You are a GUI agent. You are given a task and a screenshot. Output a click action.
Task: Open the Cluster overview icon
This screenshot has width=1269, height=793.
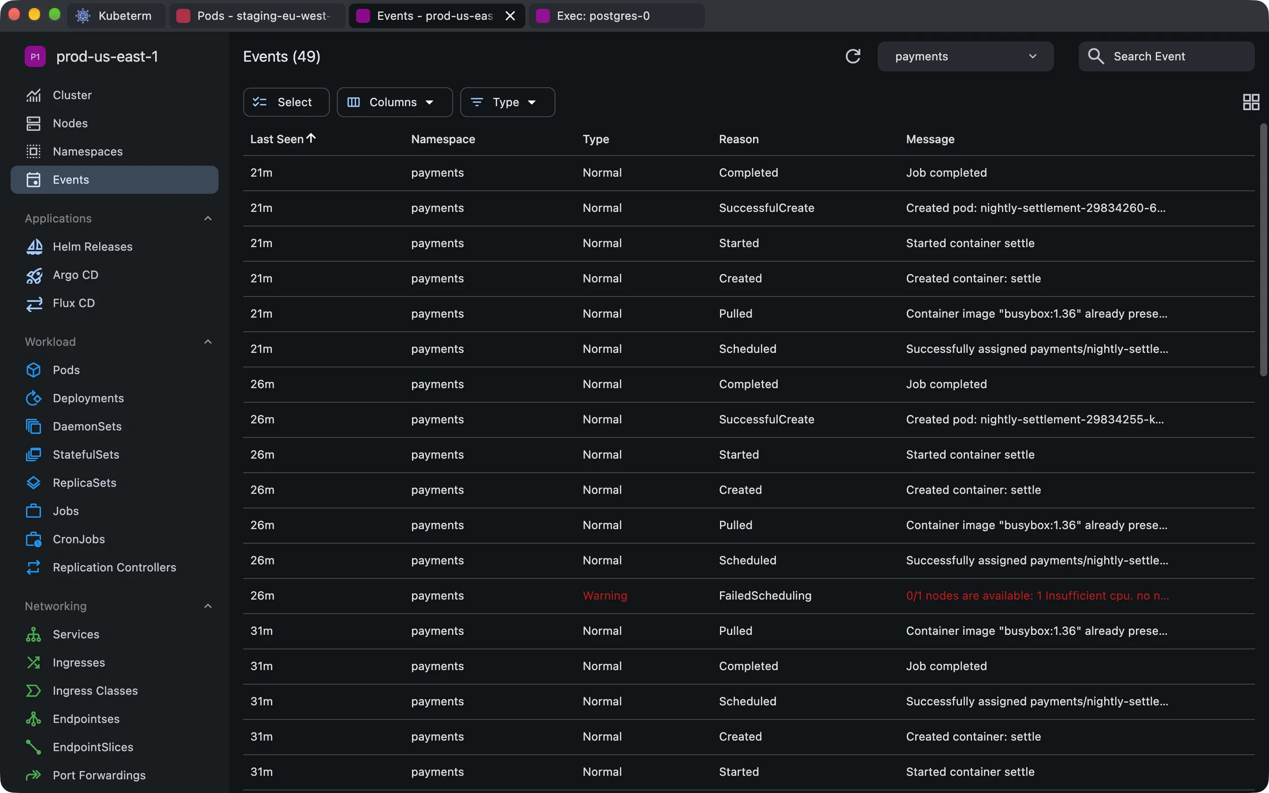tap(33, 95)
